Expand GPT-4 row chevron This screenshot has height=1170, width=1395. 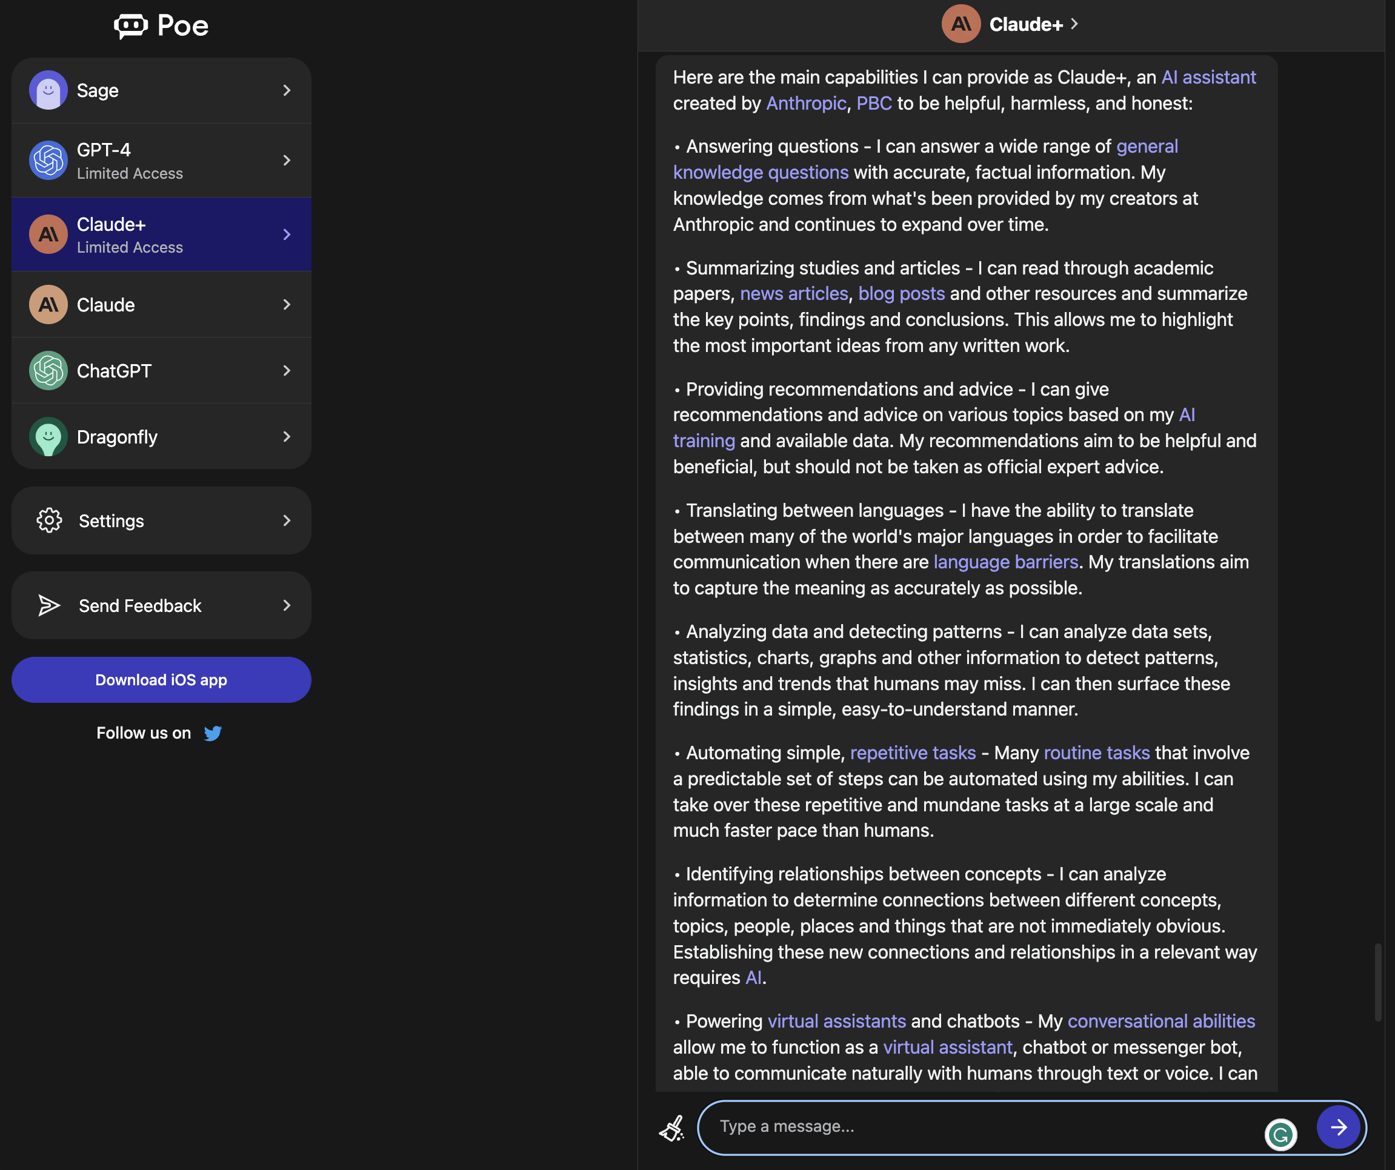point(287,160)
